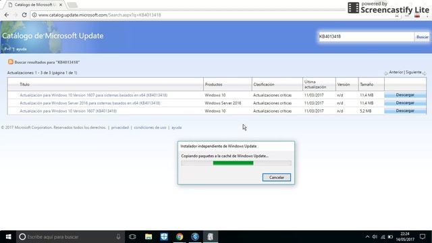Viewport: 432px width, 243px height.
Task: Sort by Versión column header
Action: (344, 84)
